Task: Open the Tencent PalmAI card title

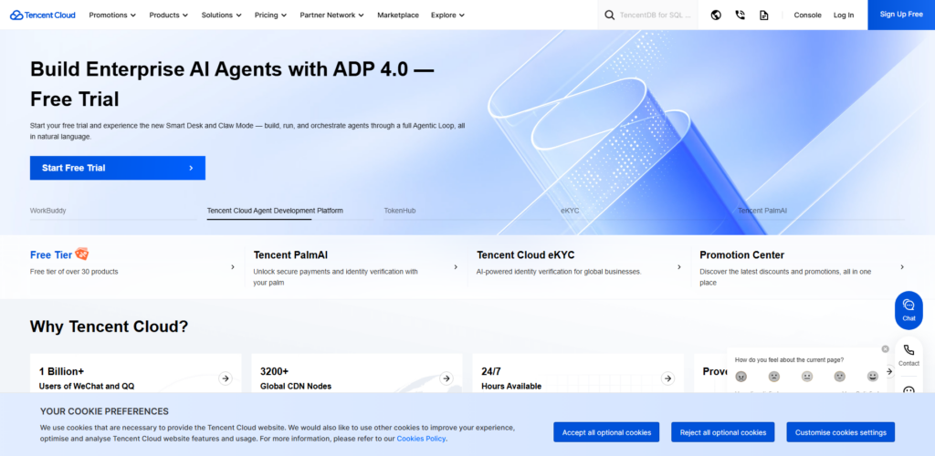Action: (x=290, y=254)
